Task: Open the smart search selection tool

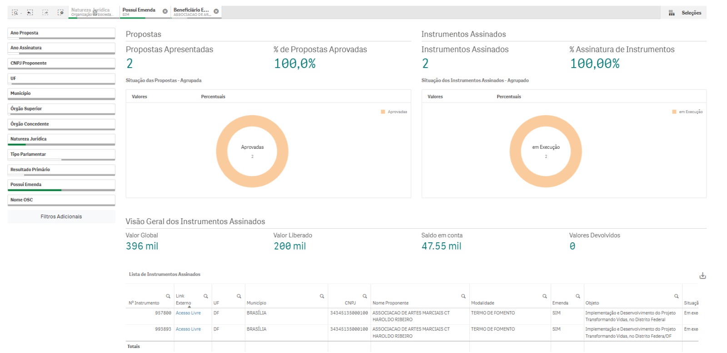Action: [x=15, y=13]
